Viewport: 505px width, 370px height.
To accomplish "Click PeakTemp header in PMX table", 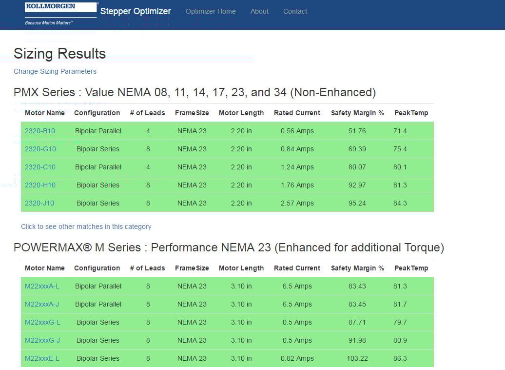I will pos(411,113).
